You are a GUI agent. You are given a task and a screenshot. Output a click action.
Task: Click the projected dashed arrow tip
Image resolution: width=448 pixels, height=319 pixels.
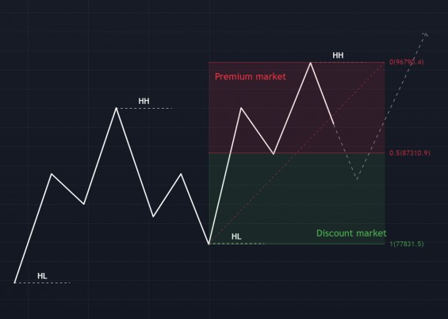(x=426, y=34)
